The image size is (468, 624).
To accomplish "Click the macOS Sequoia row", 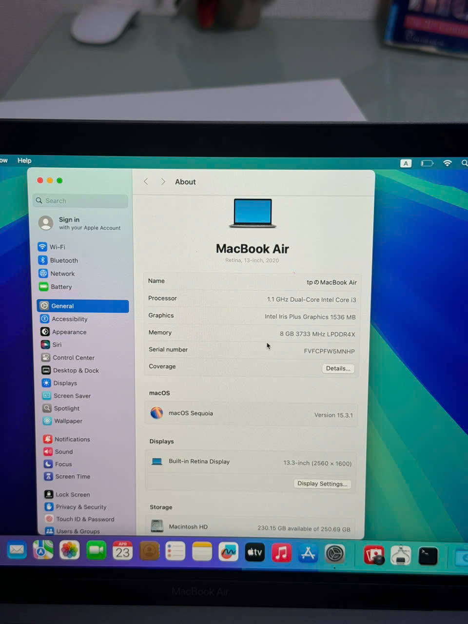I will coord(251,414).
